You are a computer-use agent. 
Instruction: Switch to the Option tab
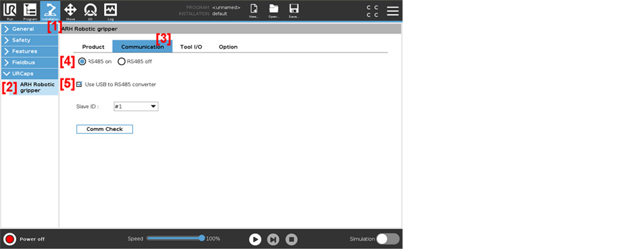coord(228,47)
